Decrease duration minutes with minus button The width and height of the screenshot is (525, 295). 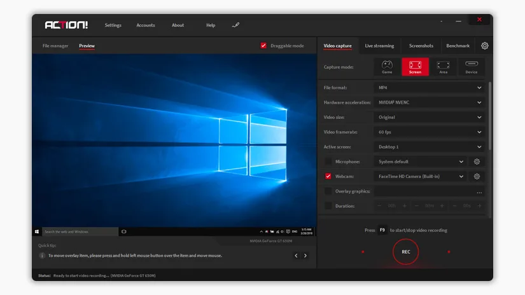417,206
